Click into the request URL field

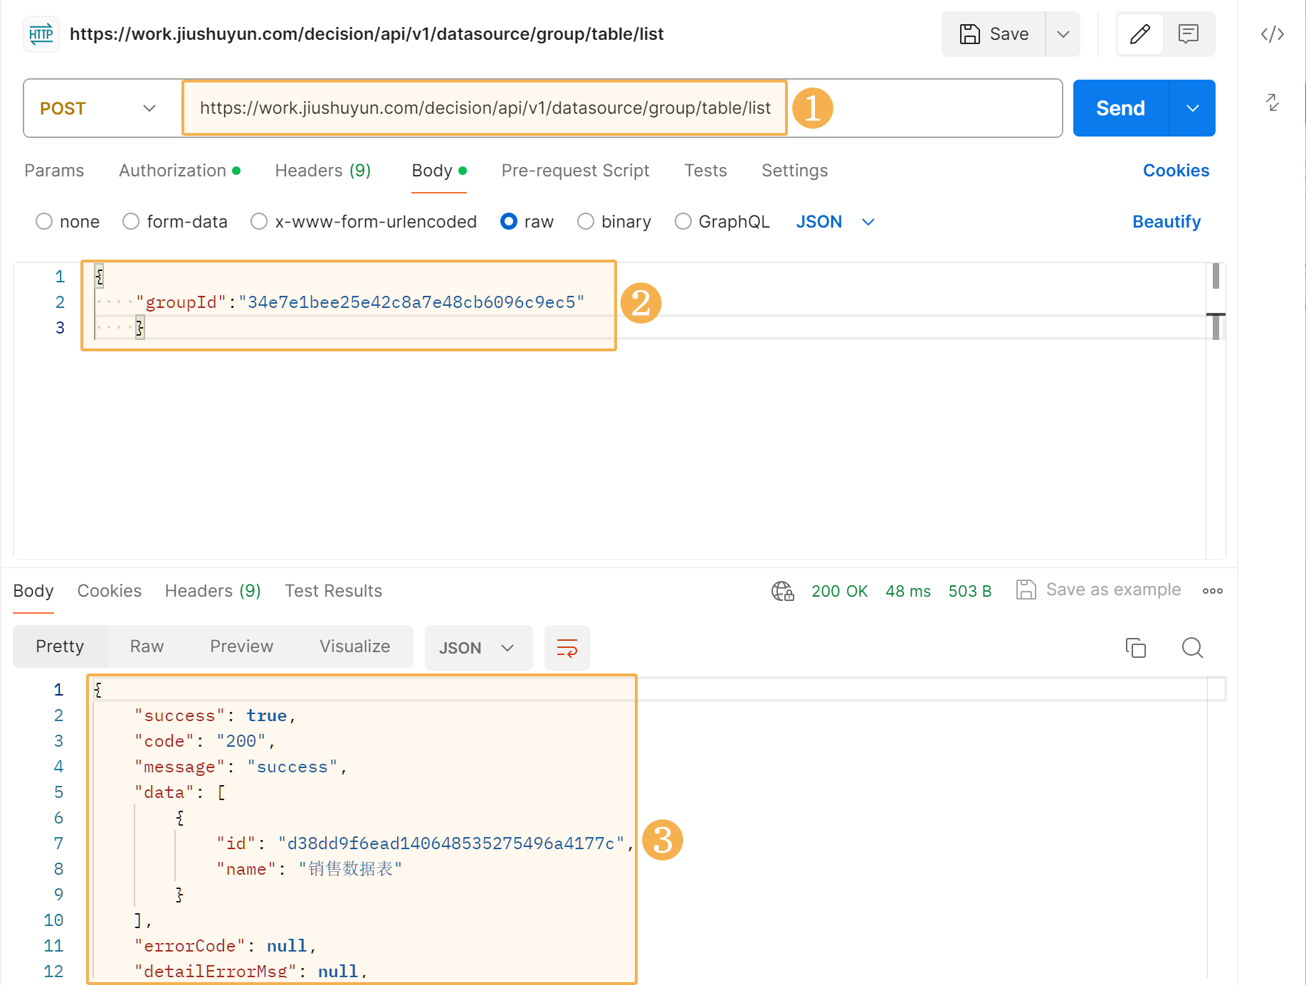point(485,108)
